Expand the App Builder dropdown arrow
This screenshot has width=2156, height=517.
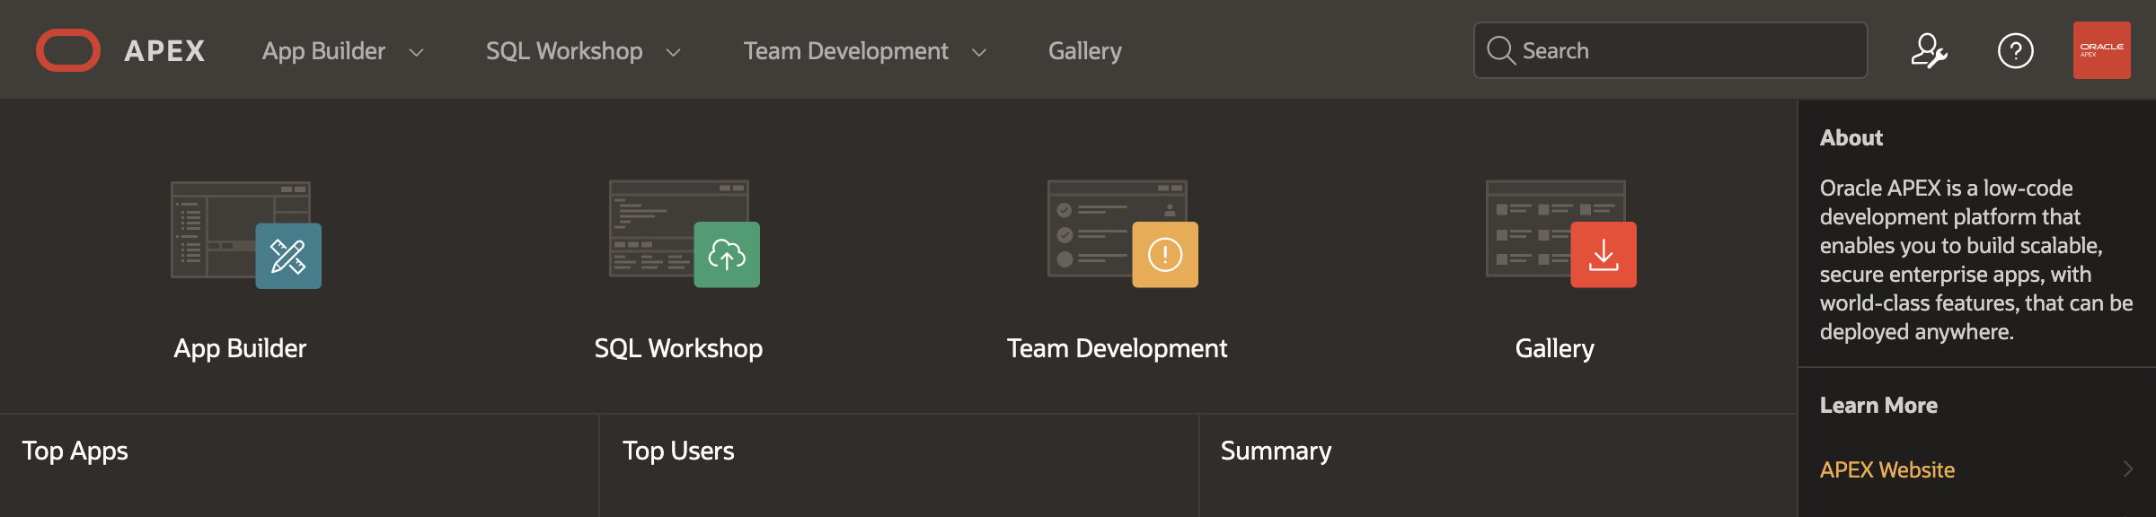416,53
